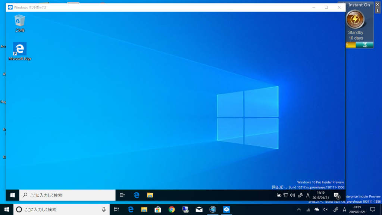The image size is (382, 215).
Task: Maximize the Windows サンドボックス window
Action: [326, 7]
